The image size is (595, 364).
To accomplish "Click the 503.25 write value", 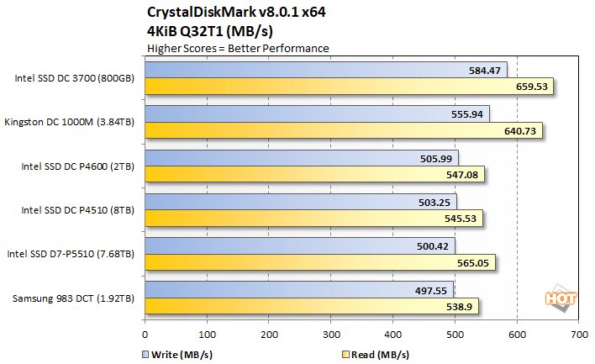I will (434, 203).
